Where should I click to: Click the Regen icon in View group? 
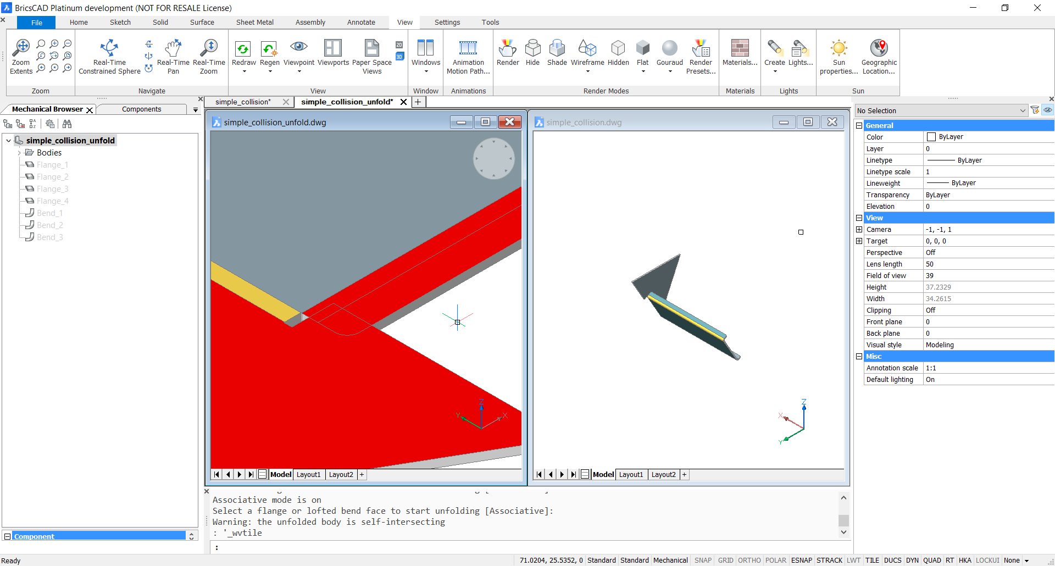click(269, 49)
